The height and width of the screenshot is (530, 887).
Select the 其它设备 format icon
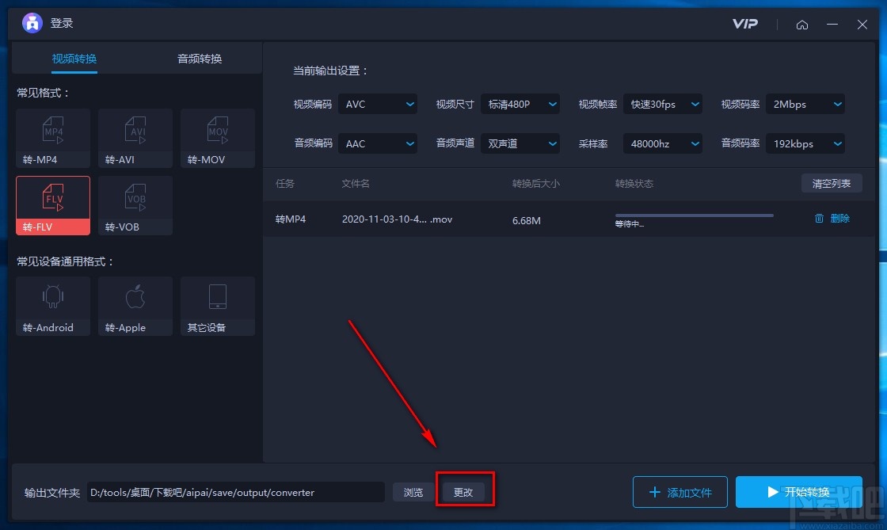(x=217, y=306)
